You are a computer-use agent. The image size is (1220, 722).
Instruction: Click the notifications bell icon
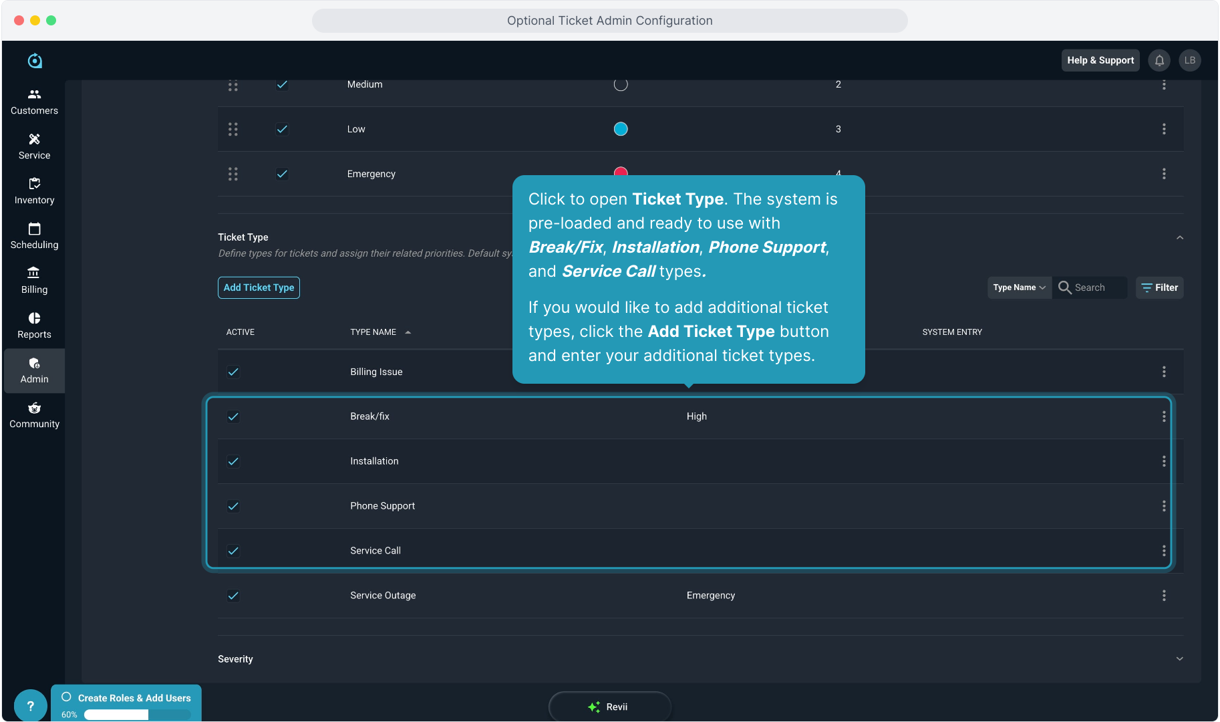point(1159,60)
